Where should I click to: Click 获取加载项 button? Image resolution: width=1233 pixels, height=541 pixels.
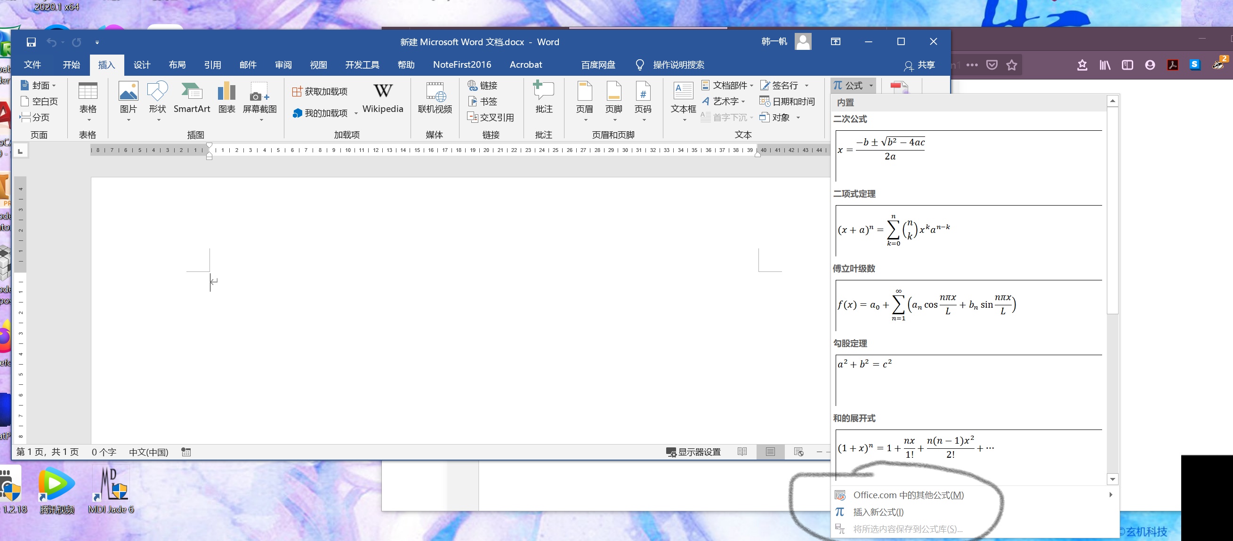pyautogui.click(x=320, y=91)
